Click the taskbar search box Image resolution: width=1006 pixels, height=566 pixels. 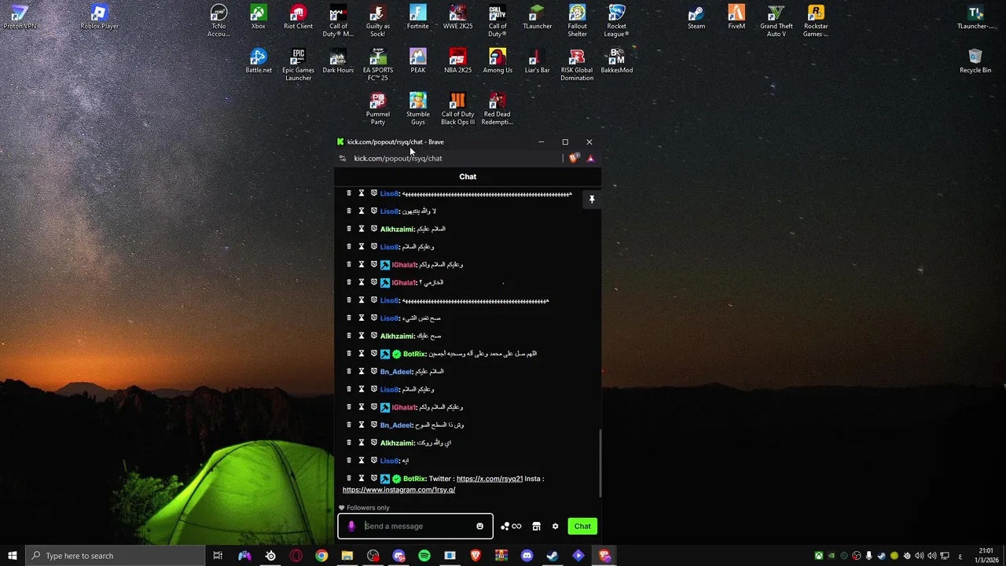(115, 556)
